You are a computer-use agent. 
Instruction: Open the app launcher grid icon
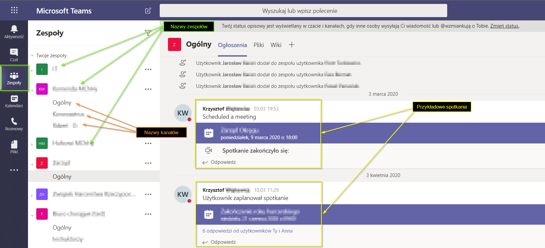[x=14, y=10]
